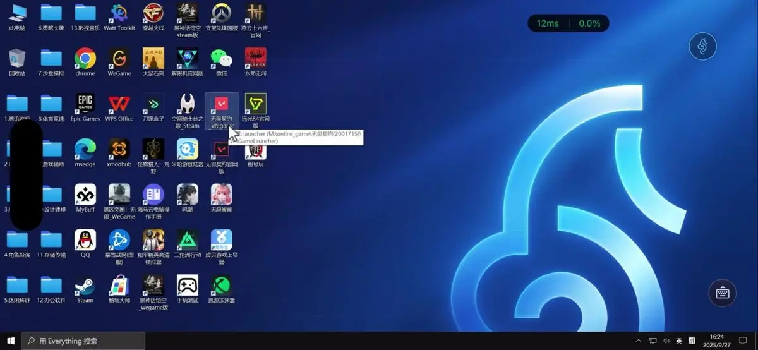
Task: Toggle the speaker volume tray icon
Action: click(x=666, y=341)
